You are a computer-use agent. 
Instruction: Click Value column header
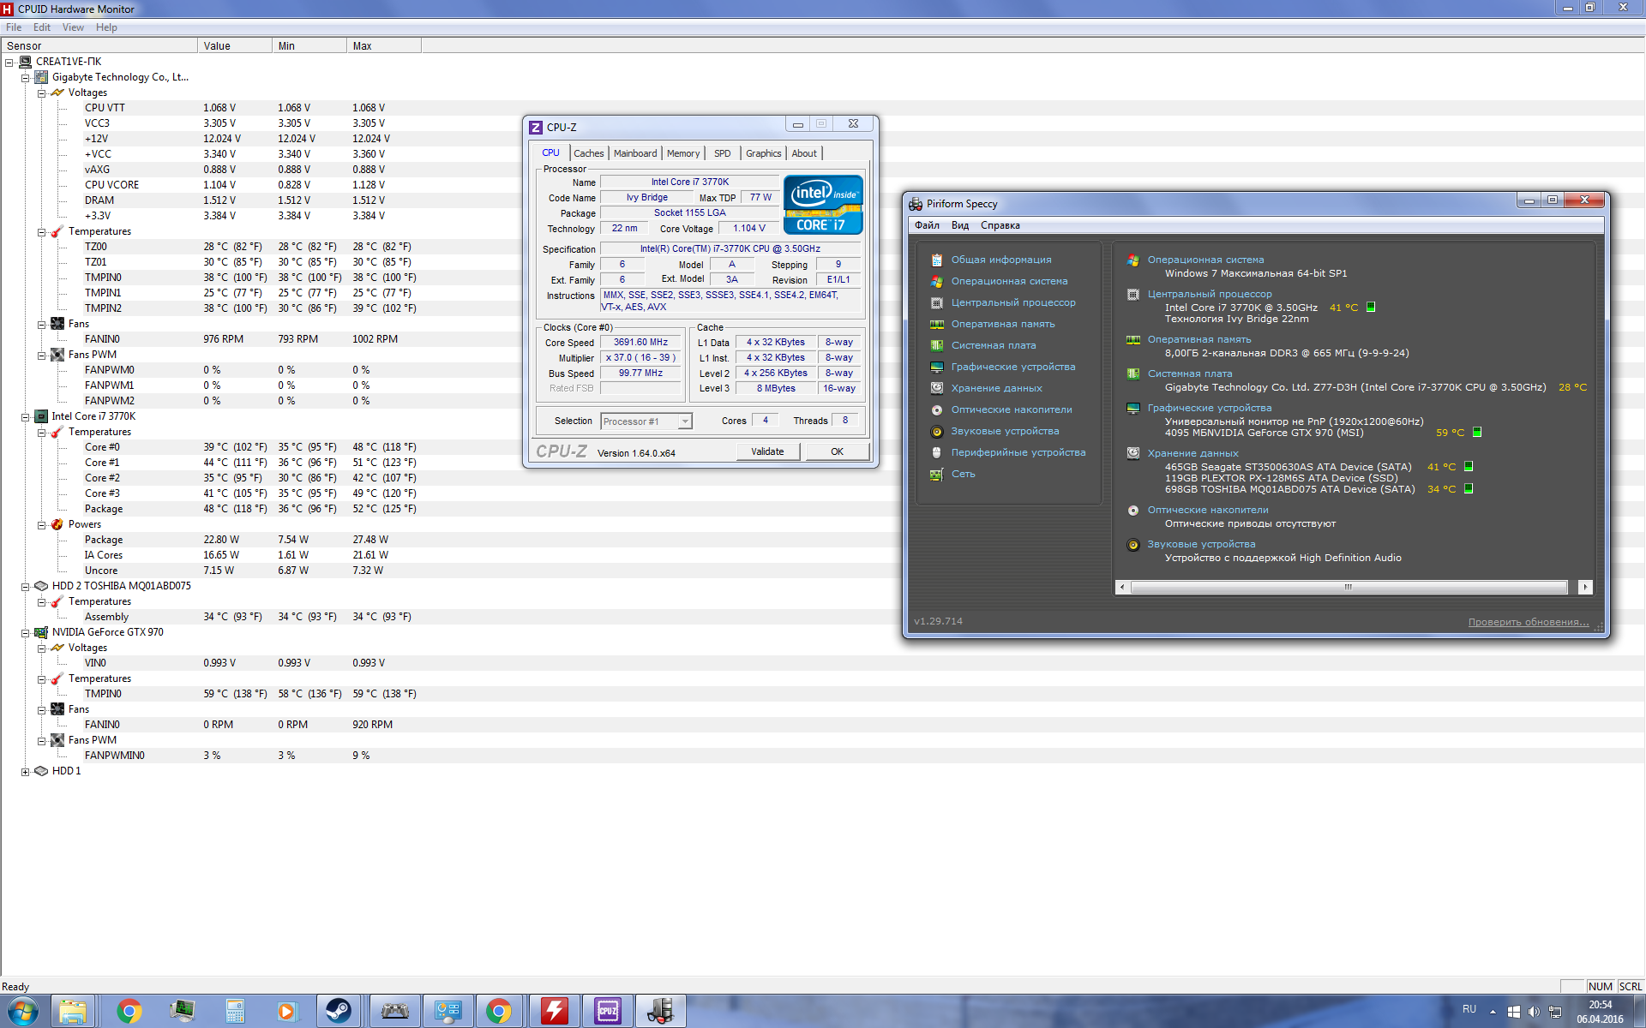pyautogui.click(x=234, y=45)
